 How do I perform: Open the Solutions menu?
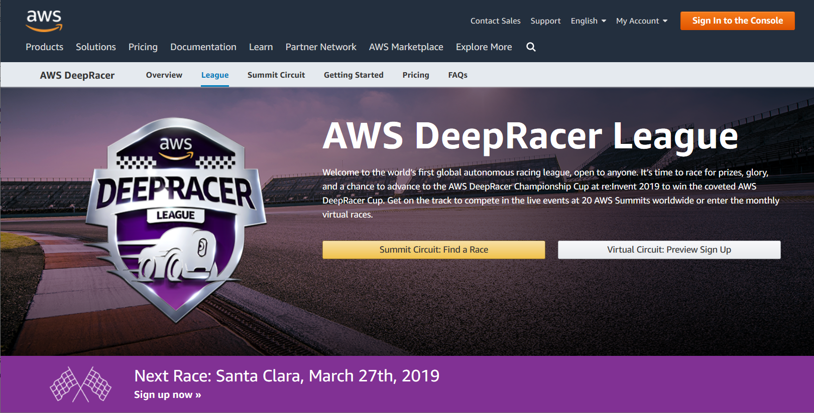(96, 47)
